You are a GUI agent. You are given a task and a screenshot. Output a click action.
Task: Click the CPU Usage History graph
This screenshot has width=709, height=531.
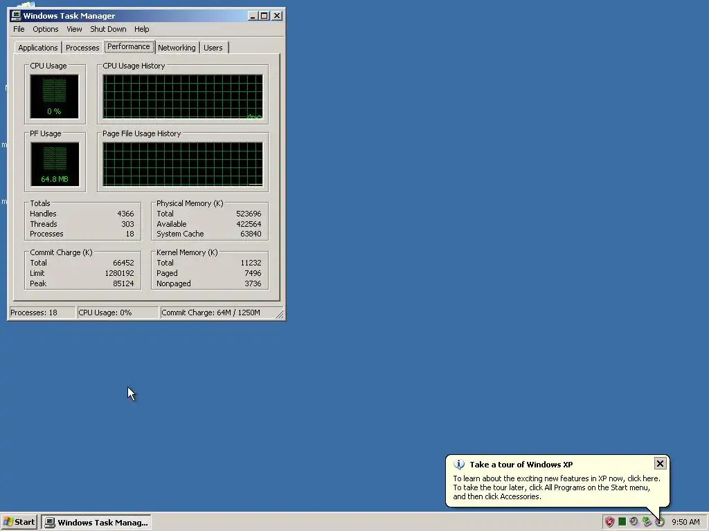pyautogui.click(x=183, y=97)
